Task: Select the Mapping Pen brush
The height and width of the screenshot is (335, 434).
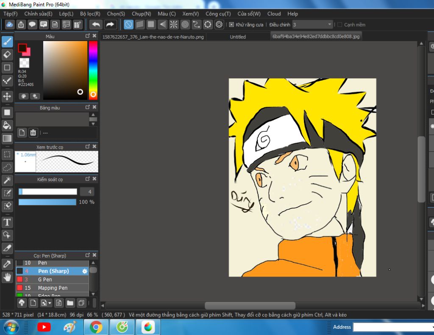Action: (x=52, y=288)
